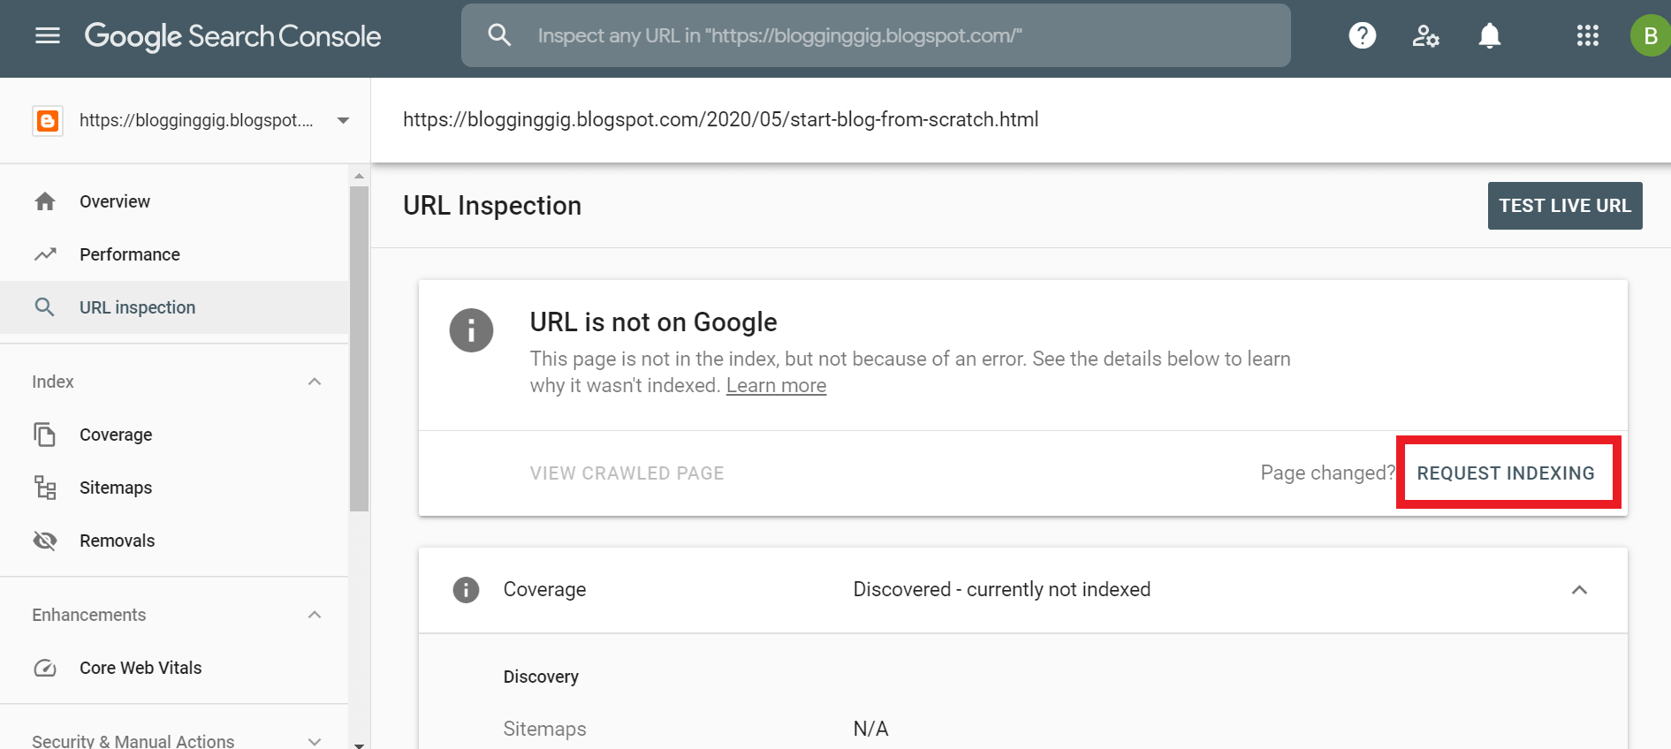
Task: Click the URL inspection magnifier icon in sidebar
Action: point(44,307)
